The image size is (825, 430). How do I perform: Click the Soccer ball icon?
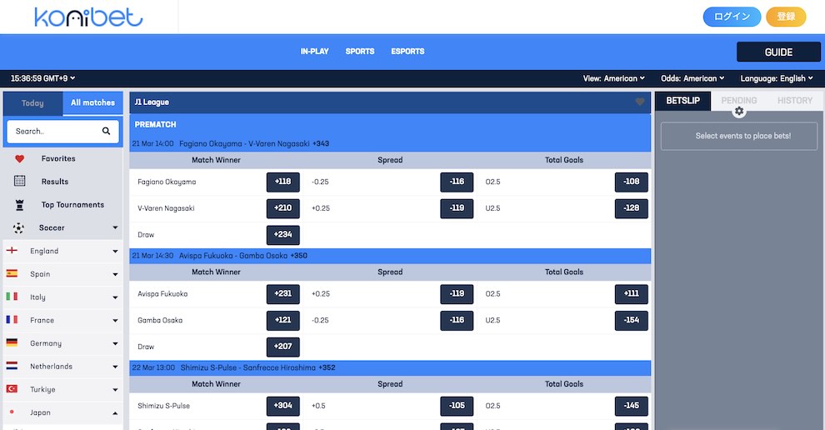18,227
